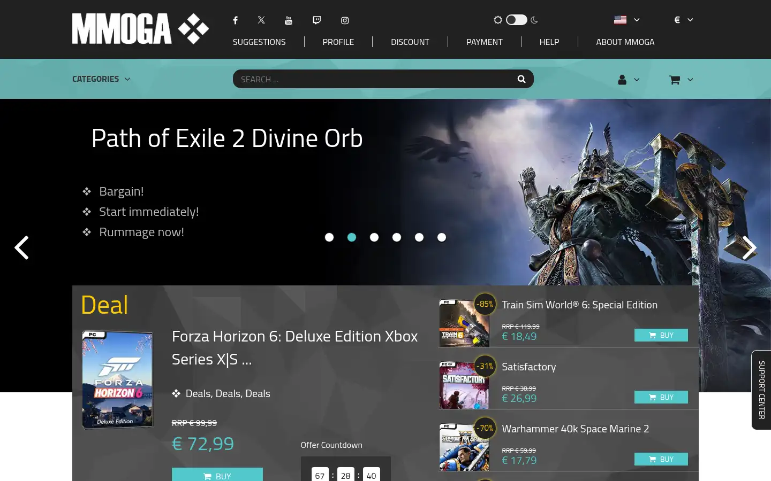771x481 pixels.
Task: Click the Offer Countdown label
Action: point(331,445)
